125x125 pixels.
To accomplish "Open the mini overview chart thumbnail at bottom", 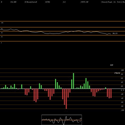I will click(62, 120).
